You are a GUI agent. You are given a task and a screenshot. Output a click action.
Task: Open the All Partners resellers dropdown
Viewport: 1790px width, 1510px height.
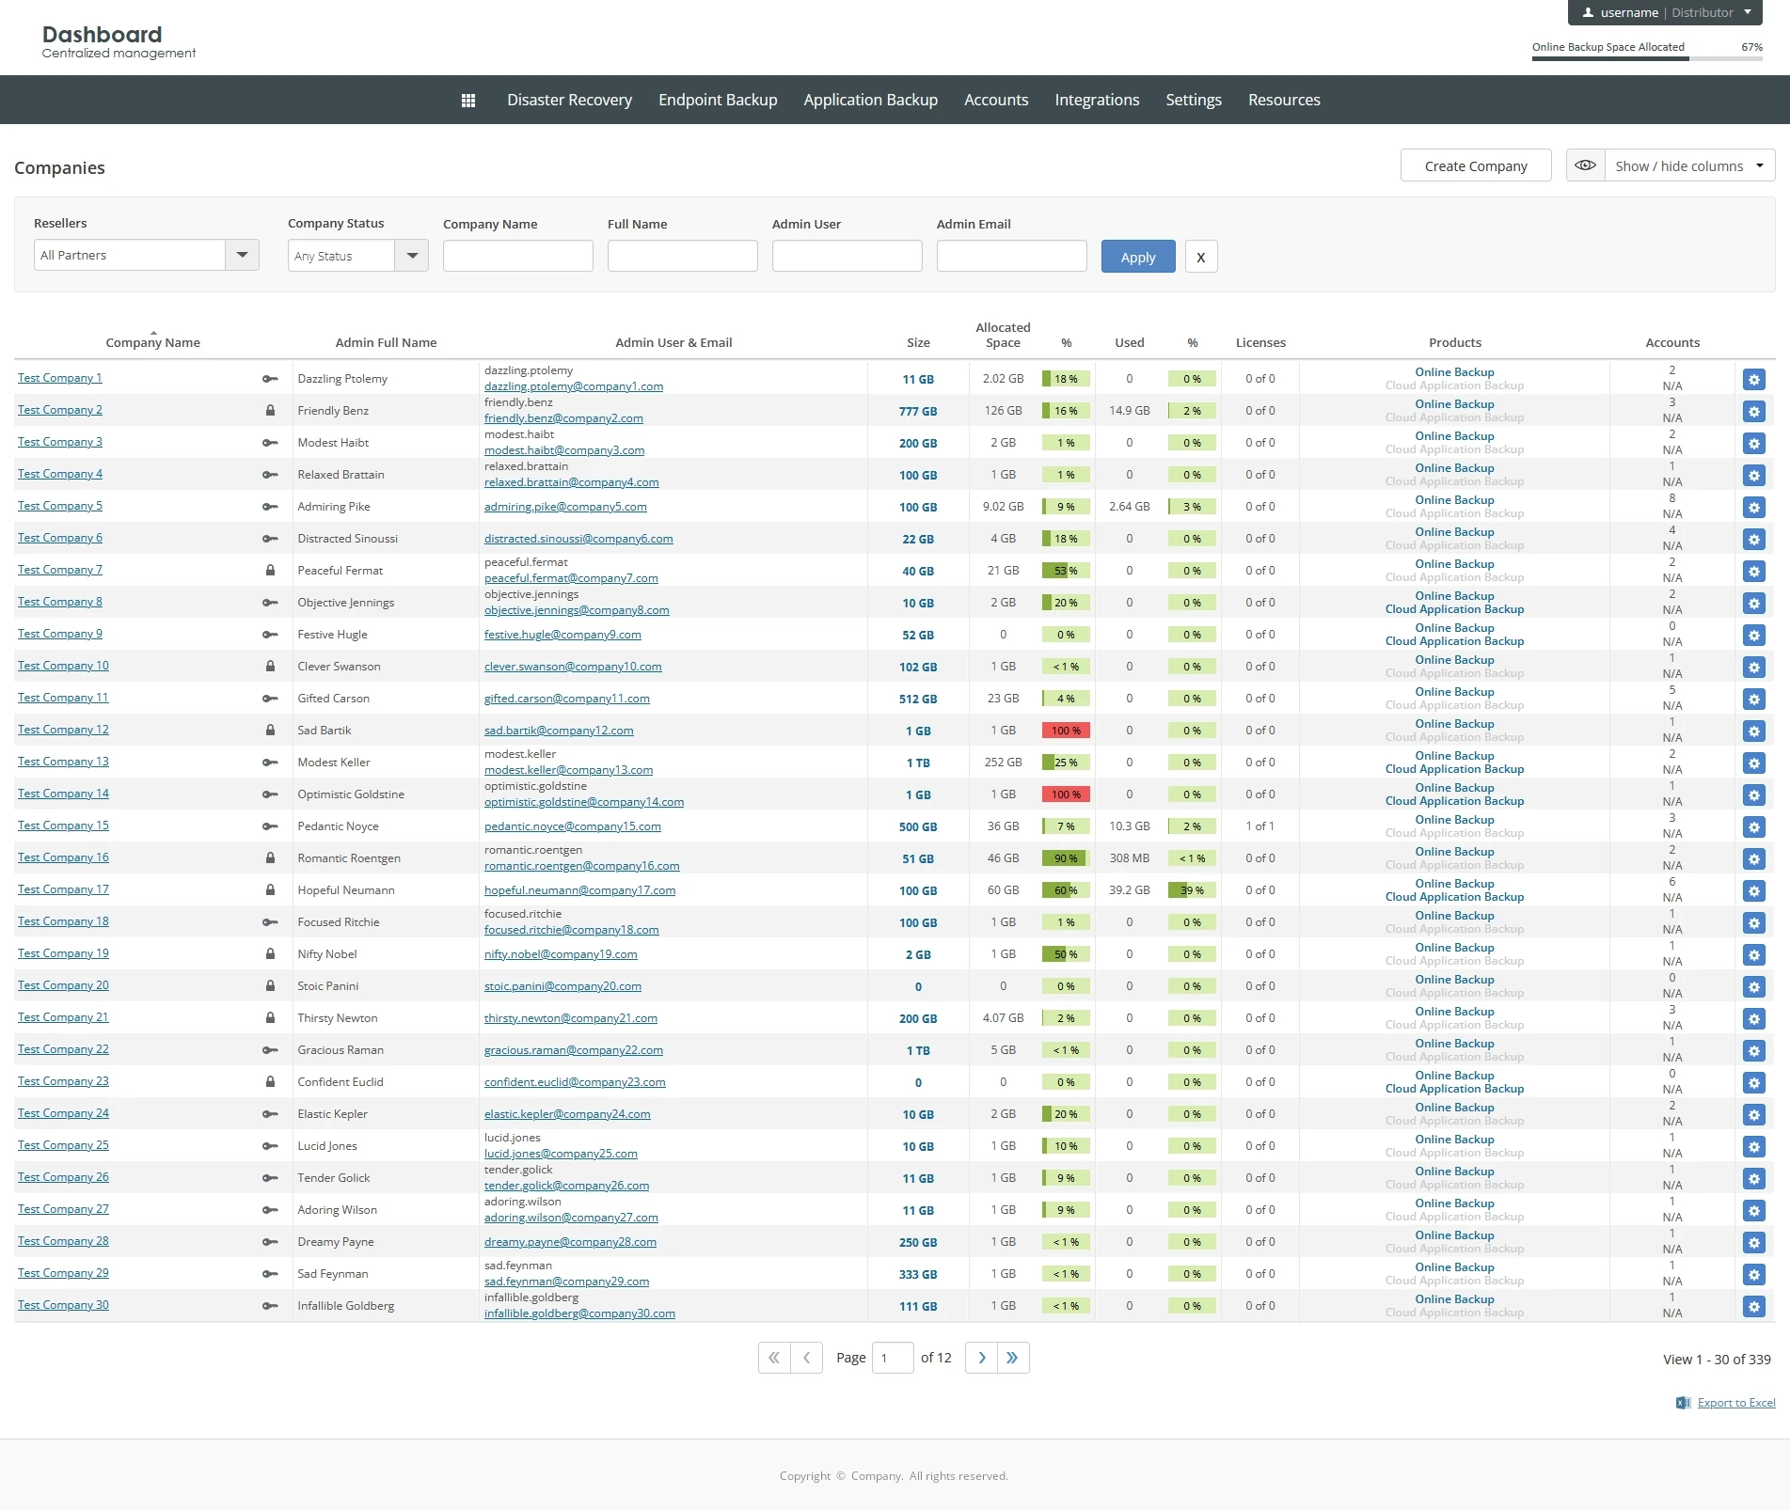tap(146, 255)
